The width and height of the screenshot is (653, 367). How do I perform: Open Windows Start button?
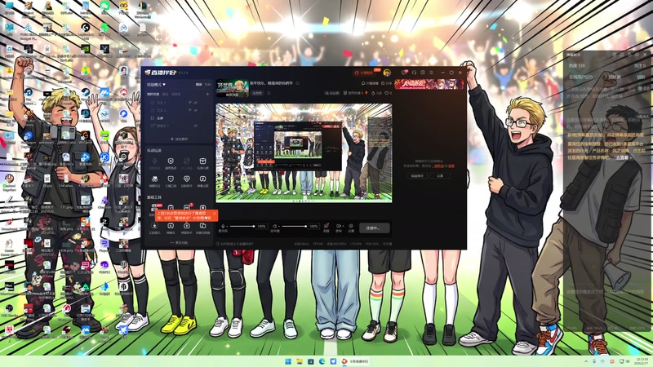(288, 361)
